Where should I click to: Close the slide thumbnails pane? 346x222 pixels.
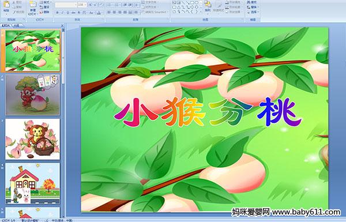tap(62, 25)
